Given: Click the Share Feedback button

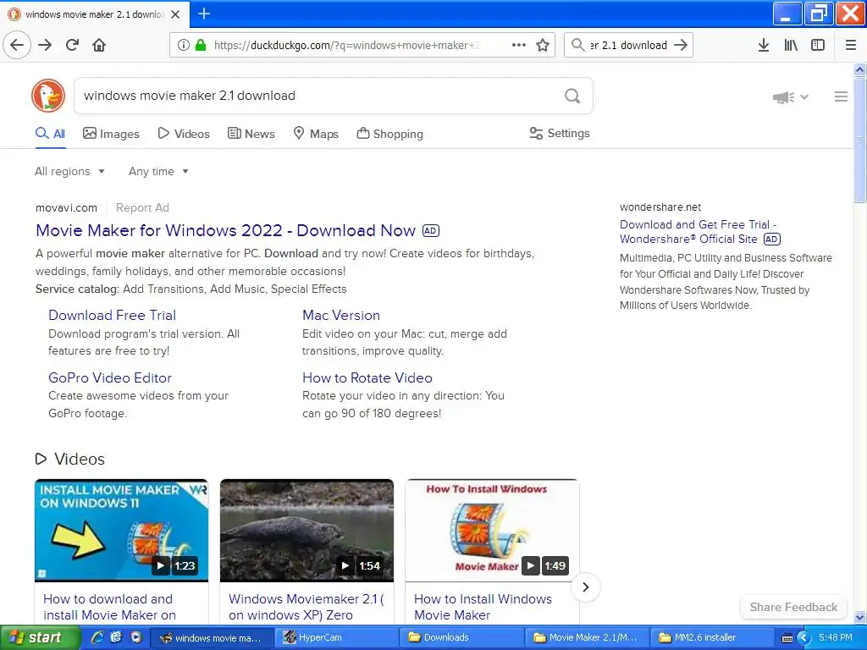Looking at the screenshot, I should tap(793, 607).
